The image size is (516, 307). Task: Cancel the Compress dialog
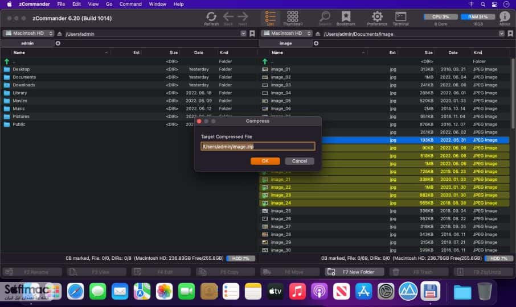[x=300, y=161]
